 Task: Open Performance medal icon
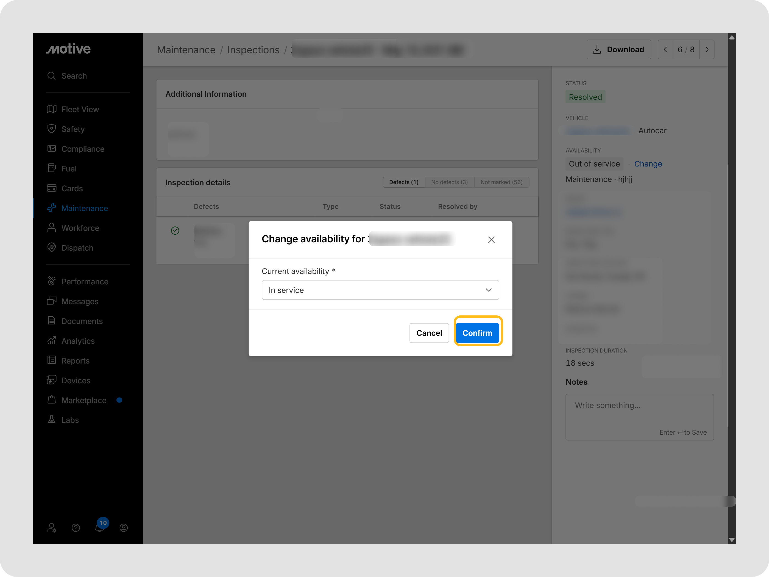(x=51, y=281)
